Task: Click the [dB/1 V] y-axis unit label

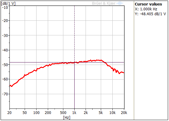Action: [x=8, y=4]
